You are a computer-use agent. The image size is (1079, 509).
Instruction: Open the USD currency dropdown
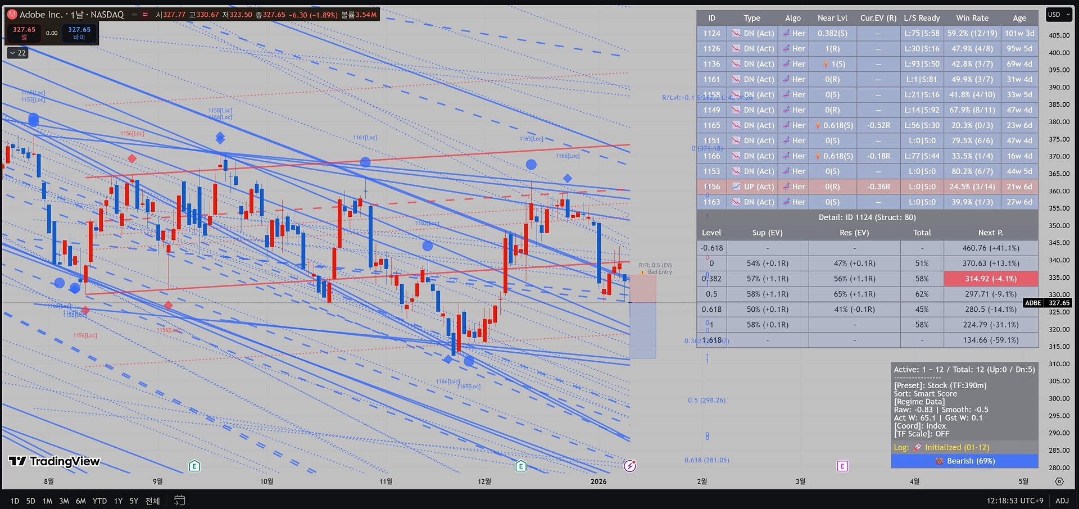pos(1058,15)
